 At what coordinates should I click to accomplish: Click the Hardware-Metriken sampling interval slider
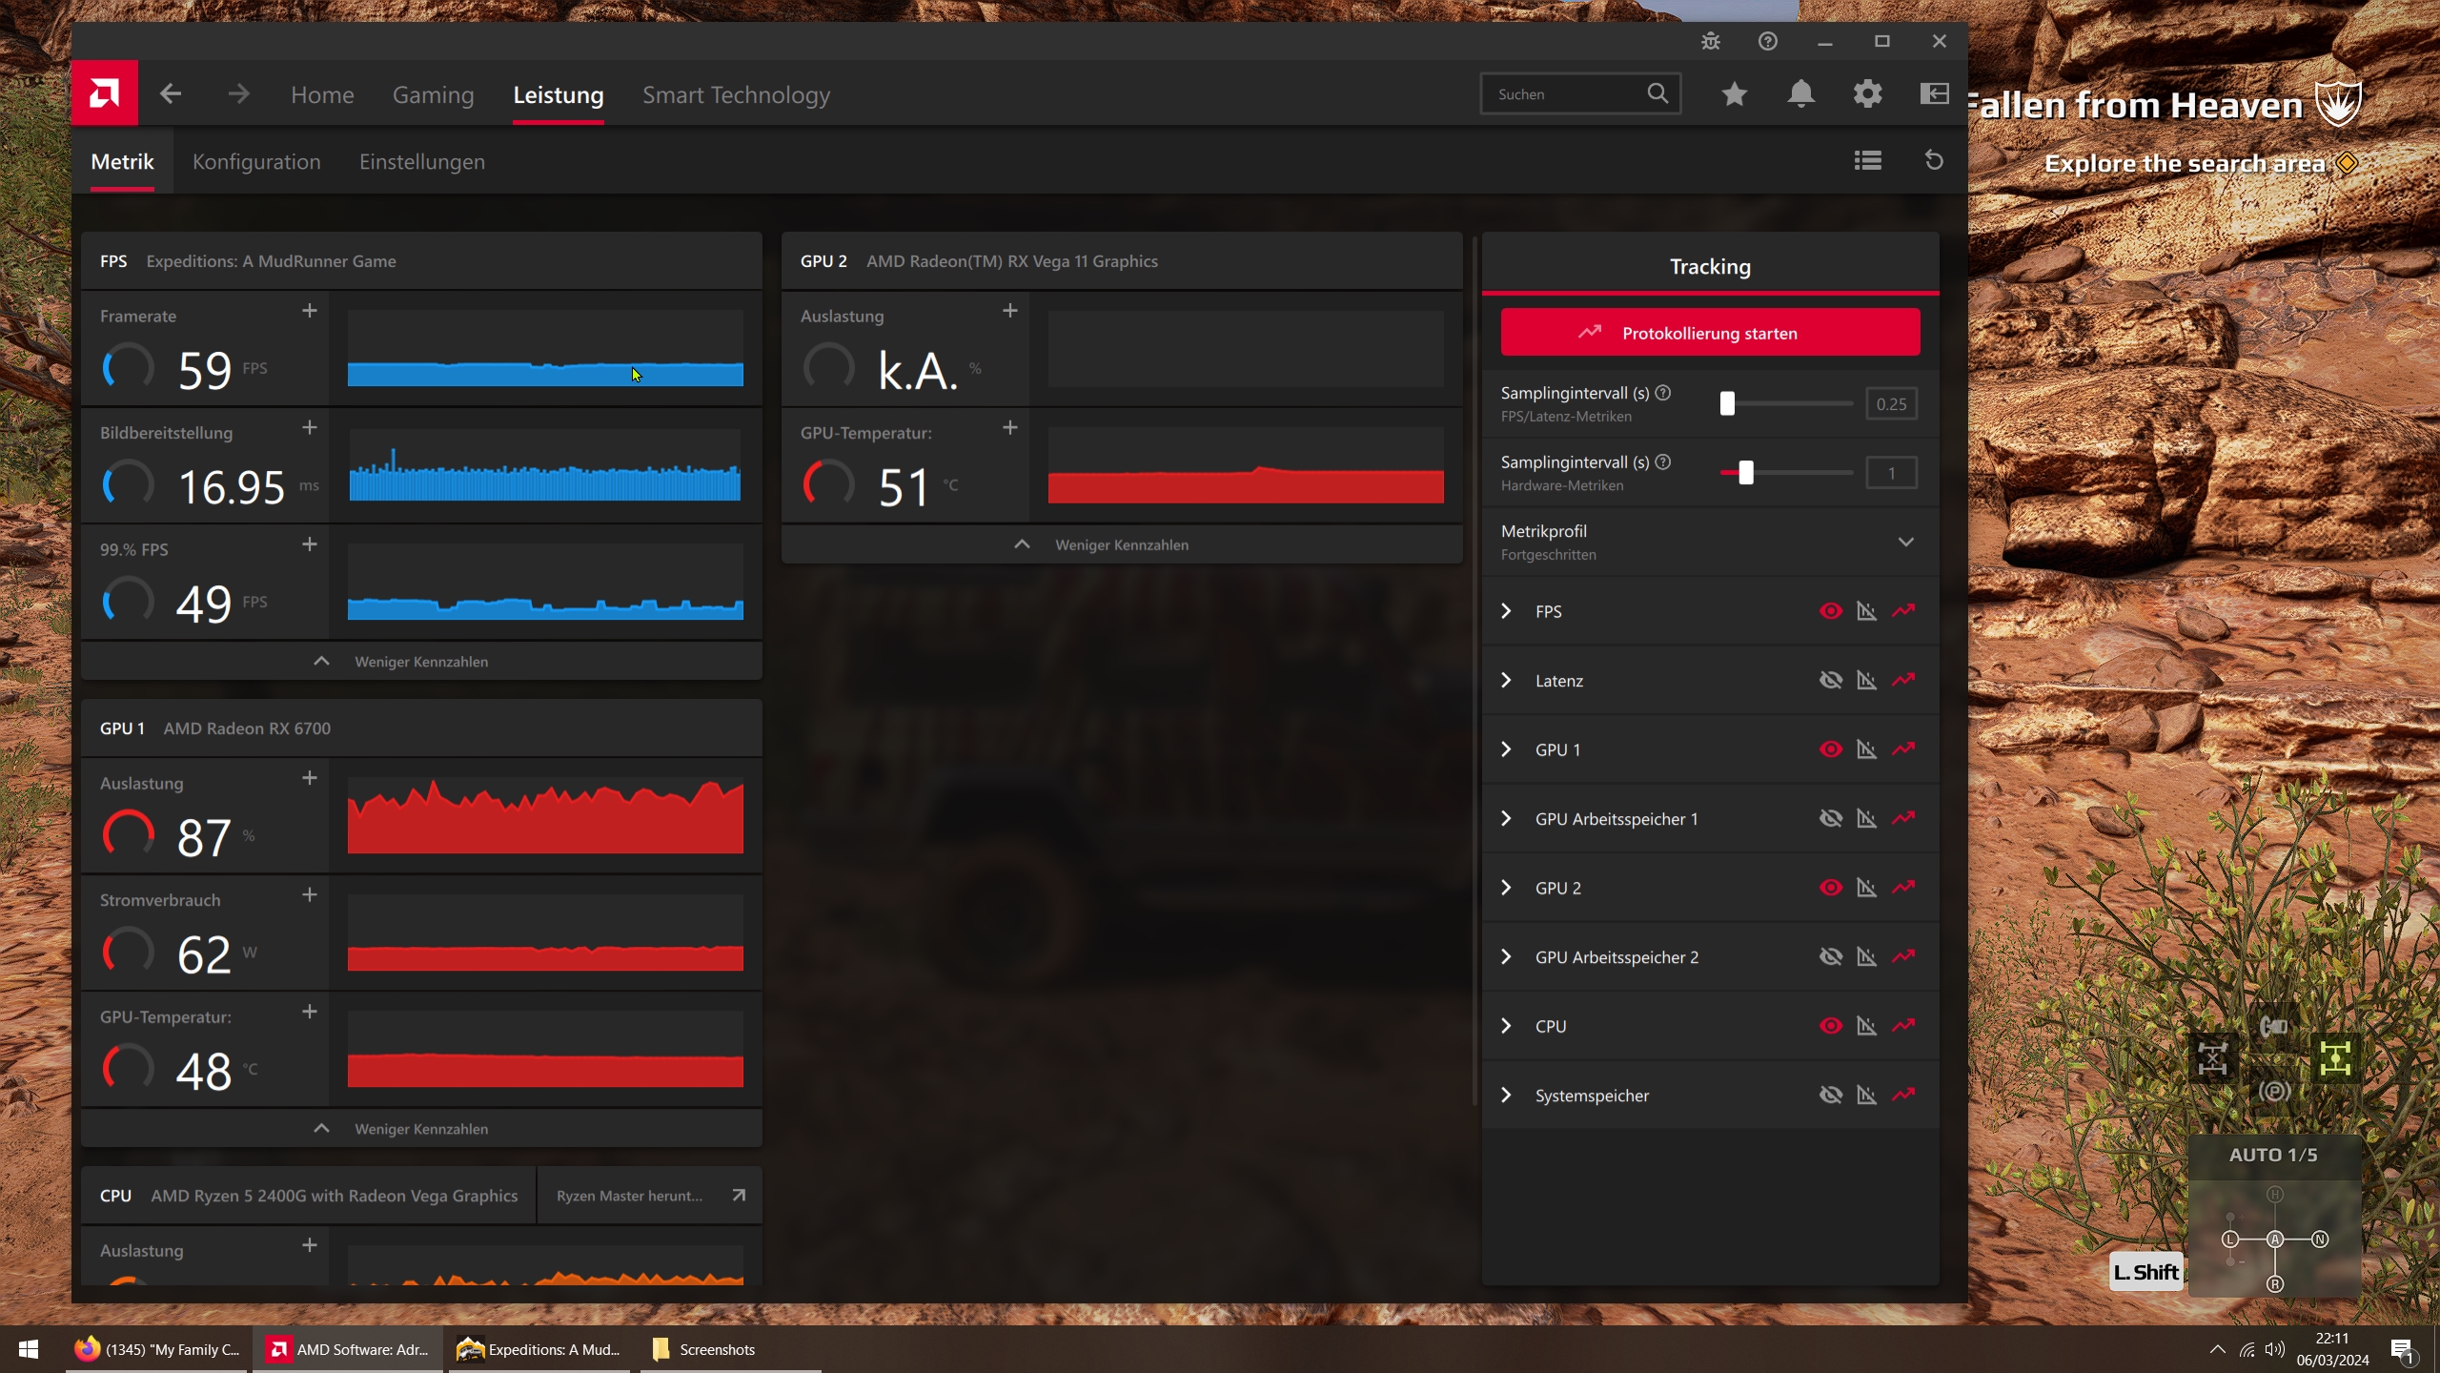(x=1745, y=473)
